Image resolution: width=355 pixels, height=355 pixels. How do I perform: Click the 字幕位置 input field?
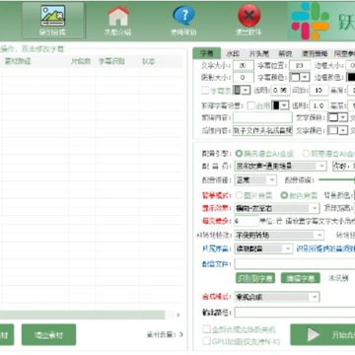point(300,65)
